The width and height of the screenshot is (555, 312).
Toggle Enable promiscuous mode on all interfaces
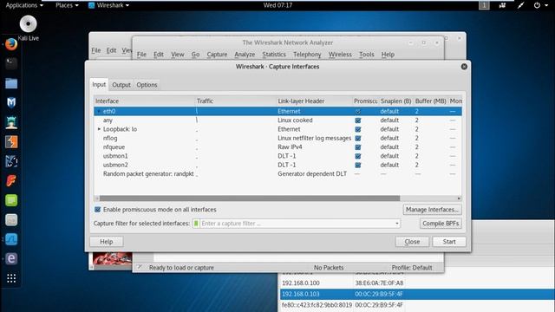[x=98, y=210]
